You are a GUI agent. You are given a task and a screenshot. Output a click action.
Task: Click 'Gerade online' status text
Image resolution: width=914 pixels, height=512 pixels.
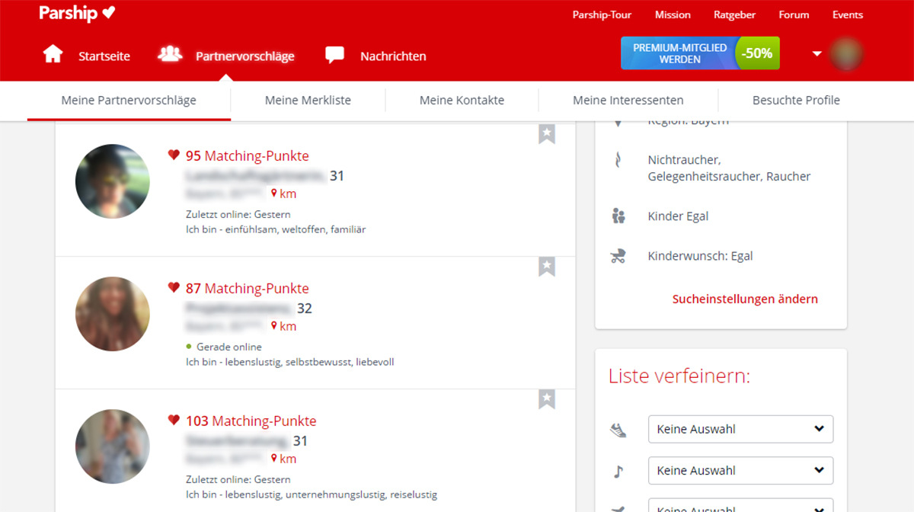228,347
